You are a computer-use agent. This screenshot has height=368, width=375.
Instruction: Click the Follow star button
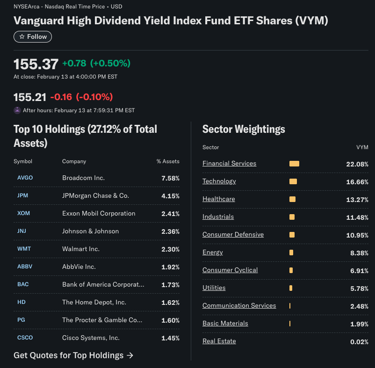coord(33,36)
